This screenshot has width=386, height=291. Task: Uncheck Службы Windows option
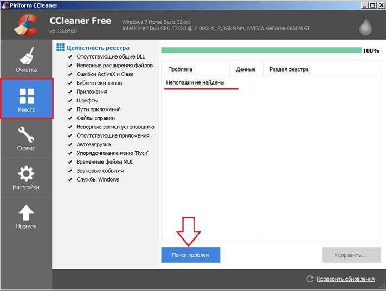point(70,179)
